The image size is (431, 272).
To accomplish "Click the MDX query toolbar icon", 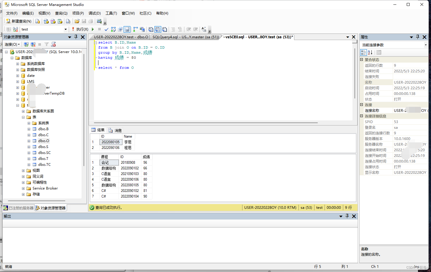I will click(x=46, y=21).
